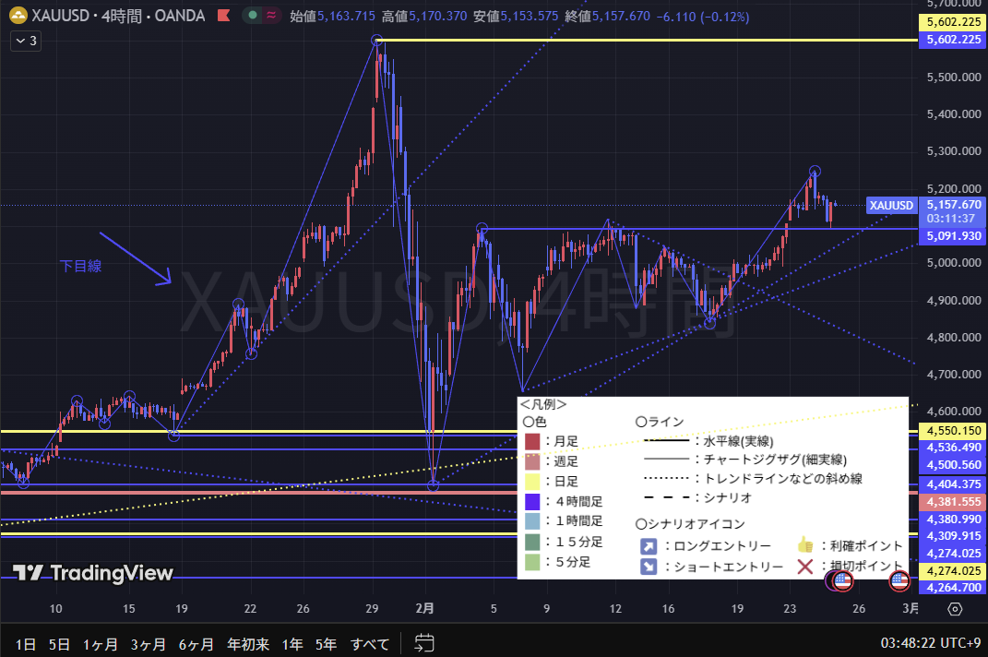Click the すべて range button
Screen dimensions: 988x657
tap(369, 643)
